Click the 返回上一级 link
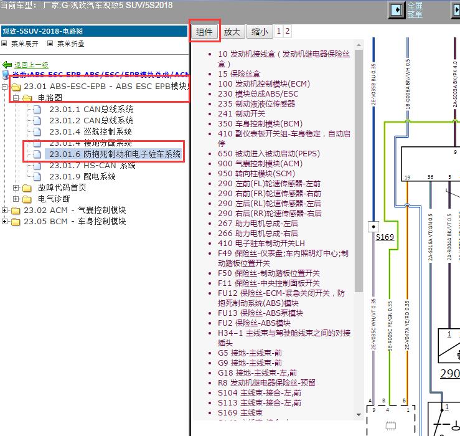Viewport: 460px width, 436px height. click(31, 65)
